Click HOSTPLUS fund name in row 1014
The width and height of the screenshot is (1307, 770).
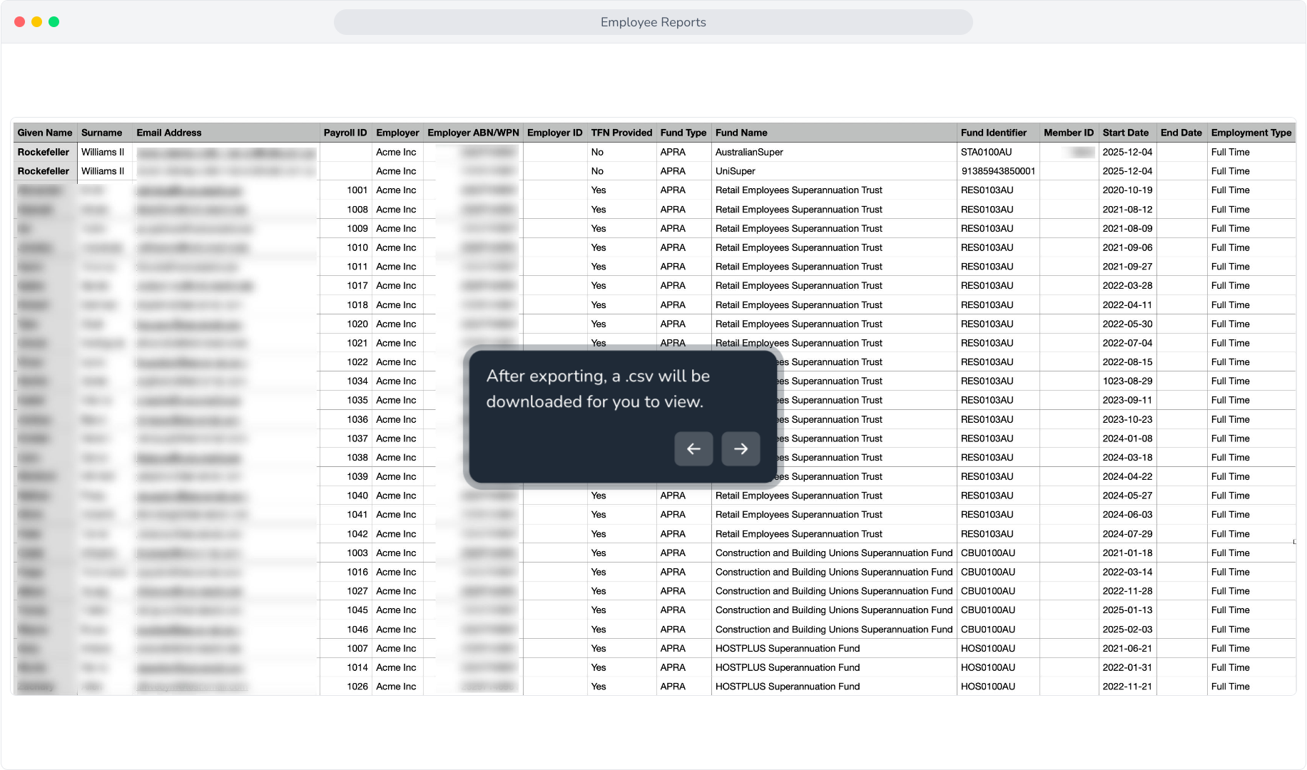tap(788, 668)
